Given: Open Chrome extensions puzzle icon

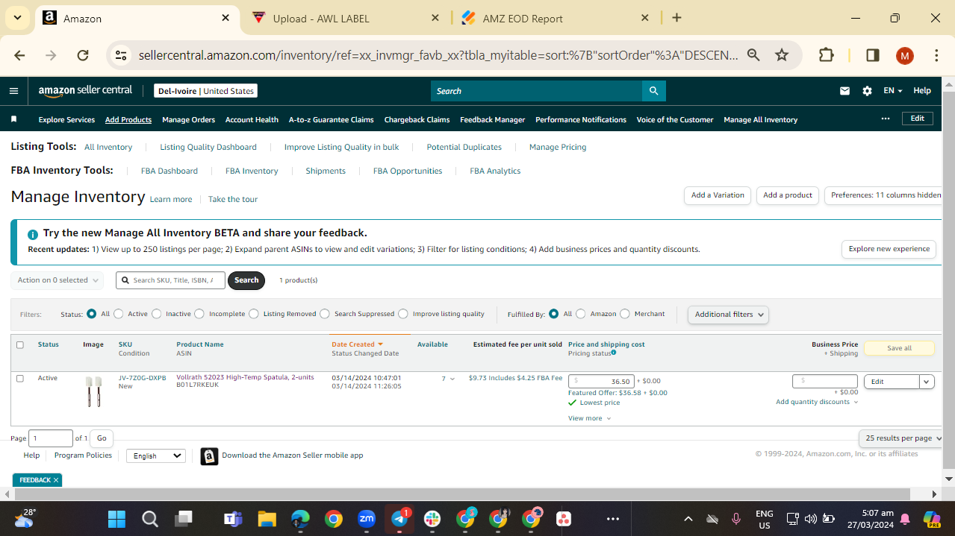Looking at the screenshot, I should click(826, 55).
